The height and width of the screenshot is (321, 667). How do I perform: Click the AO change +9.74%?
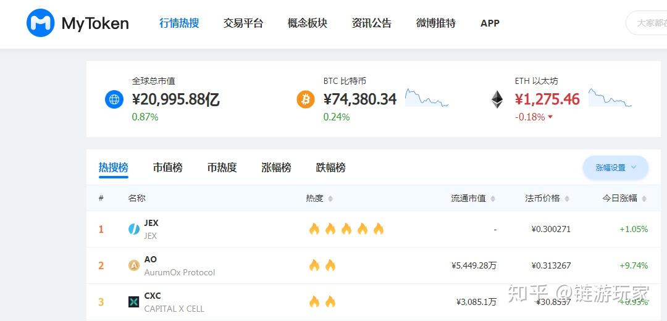(634, 265)
